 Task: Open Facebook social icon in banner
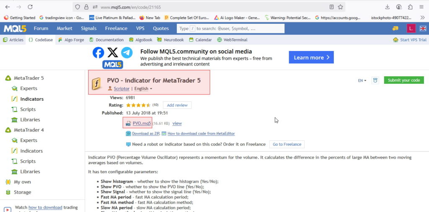coord(98,53)
